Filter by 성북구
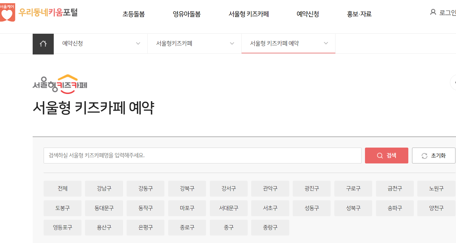The image size is (456, 243). pyautogui.click(x=353, y=208)
